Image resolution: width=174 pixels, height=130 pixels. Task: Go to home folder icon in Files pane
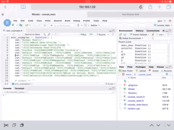click(x=123, y=74)
